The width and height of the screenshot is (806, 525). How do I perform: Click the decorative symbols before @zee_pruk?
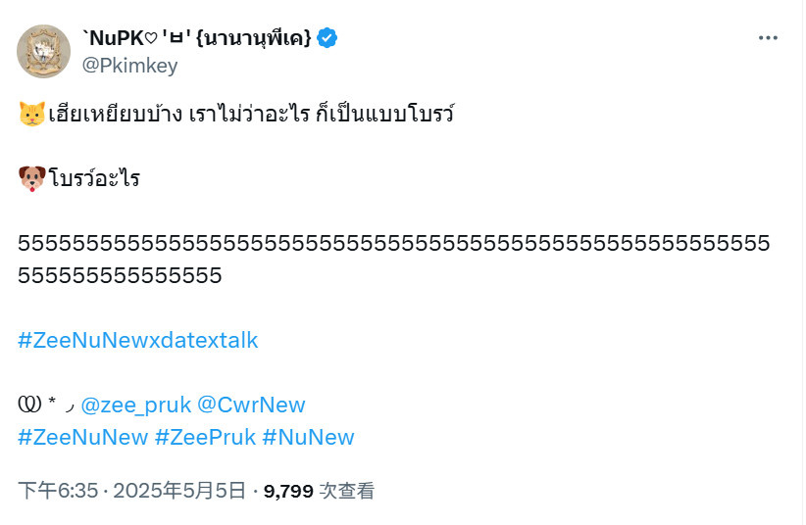(x=46, y=406)
